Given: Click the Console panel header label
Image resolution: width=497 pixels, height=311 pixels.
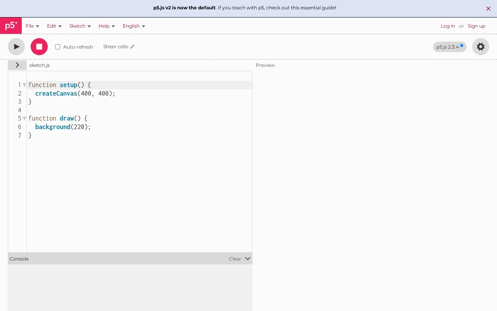Looking at the screenshot, I should pos(19,259).
